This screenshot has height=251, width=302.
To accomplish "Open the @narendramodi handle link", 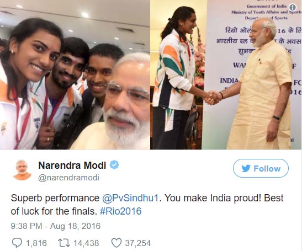I will coord(69,178).
